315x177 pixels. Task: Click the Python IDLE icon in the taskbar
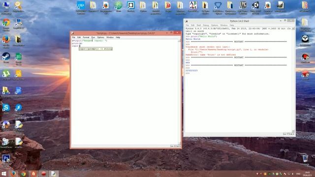(x=54, y=174)
